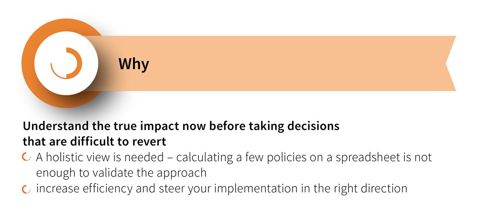Image resolution: width=478 pixels, height=211 pixels.
Task: Click the ring bullet icon beside "increase efficiency"
Action: 26,189
